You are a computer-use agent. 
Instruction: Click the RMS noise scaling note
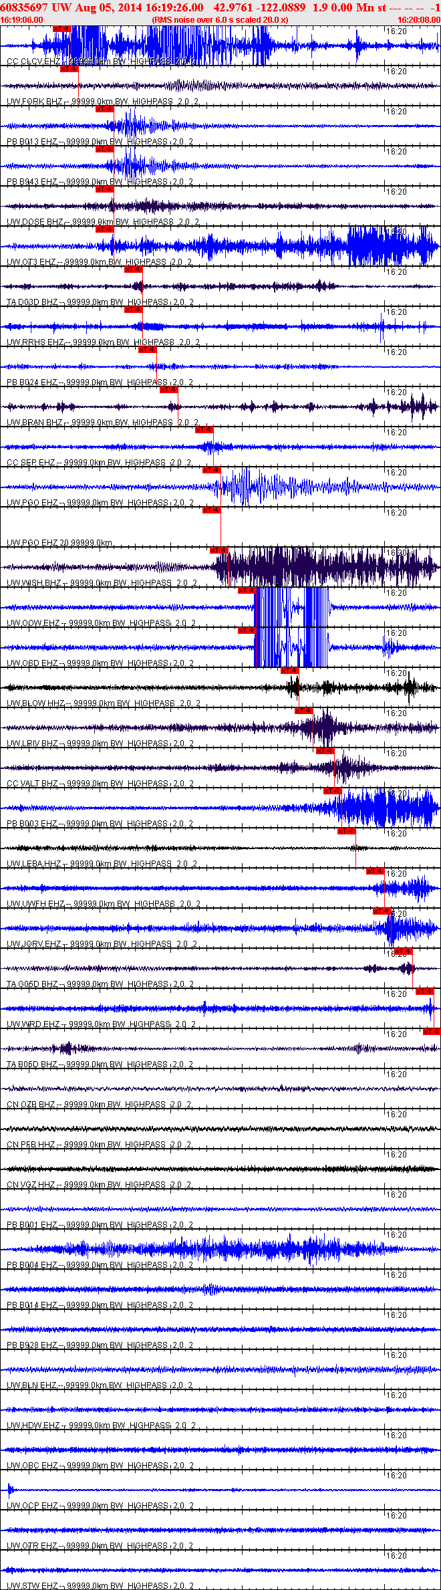[220, 20]
